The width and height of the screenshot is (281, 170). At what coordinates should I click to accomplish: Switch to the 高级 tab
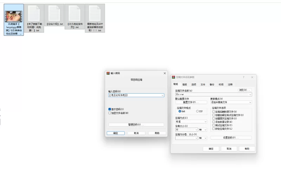pos(185,84)
